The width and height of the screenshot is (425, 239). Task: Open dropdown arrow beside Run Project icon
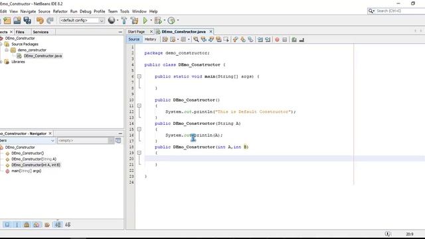tap(151, 21)
